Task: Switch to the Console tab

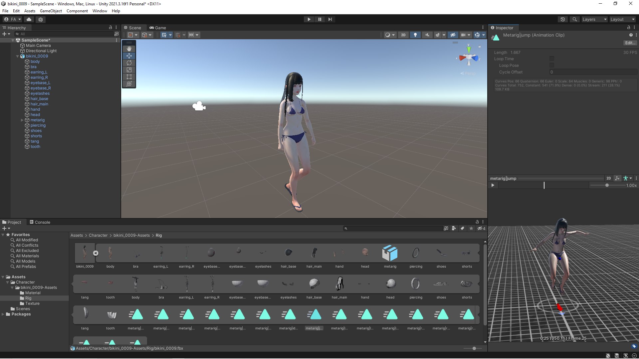Action: tap(40, 222)
